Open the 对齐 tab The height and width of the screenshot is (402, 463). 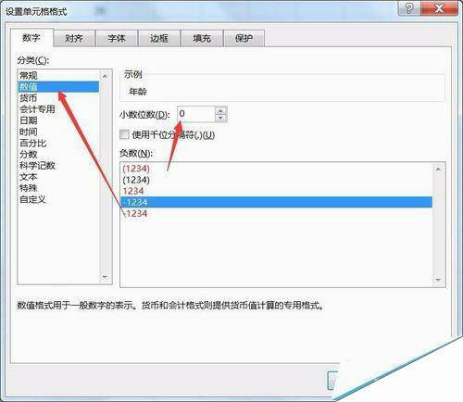coord(74,38)
